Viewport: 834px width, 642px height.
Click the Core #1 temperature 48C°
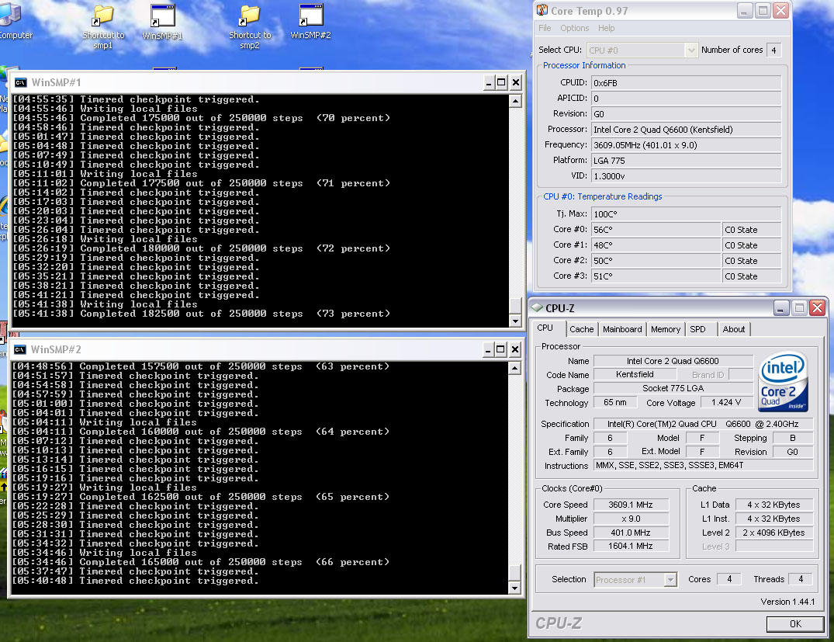coord(656,245)
